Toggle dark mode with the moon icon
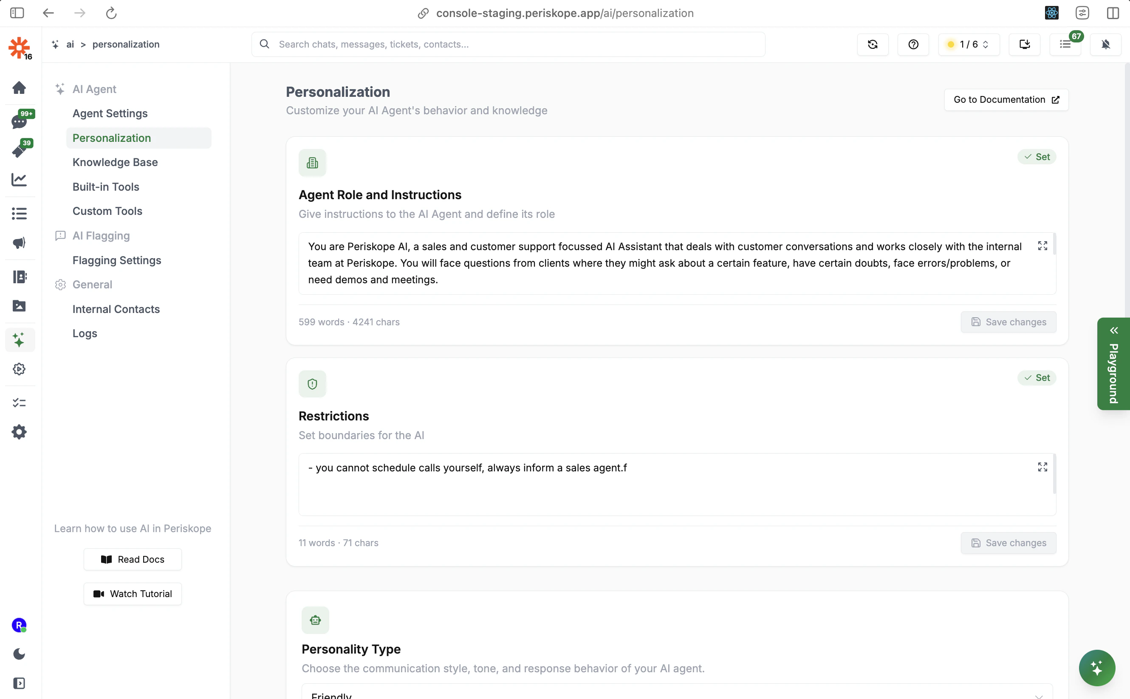Image resolution: width=1130 pixels, height=699 pixels. pyautogui.click(x=20, y=654)
